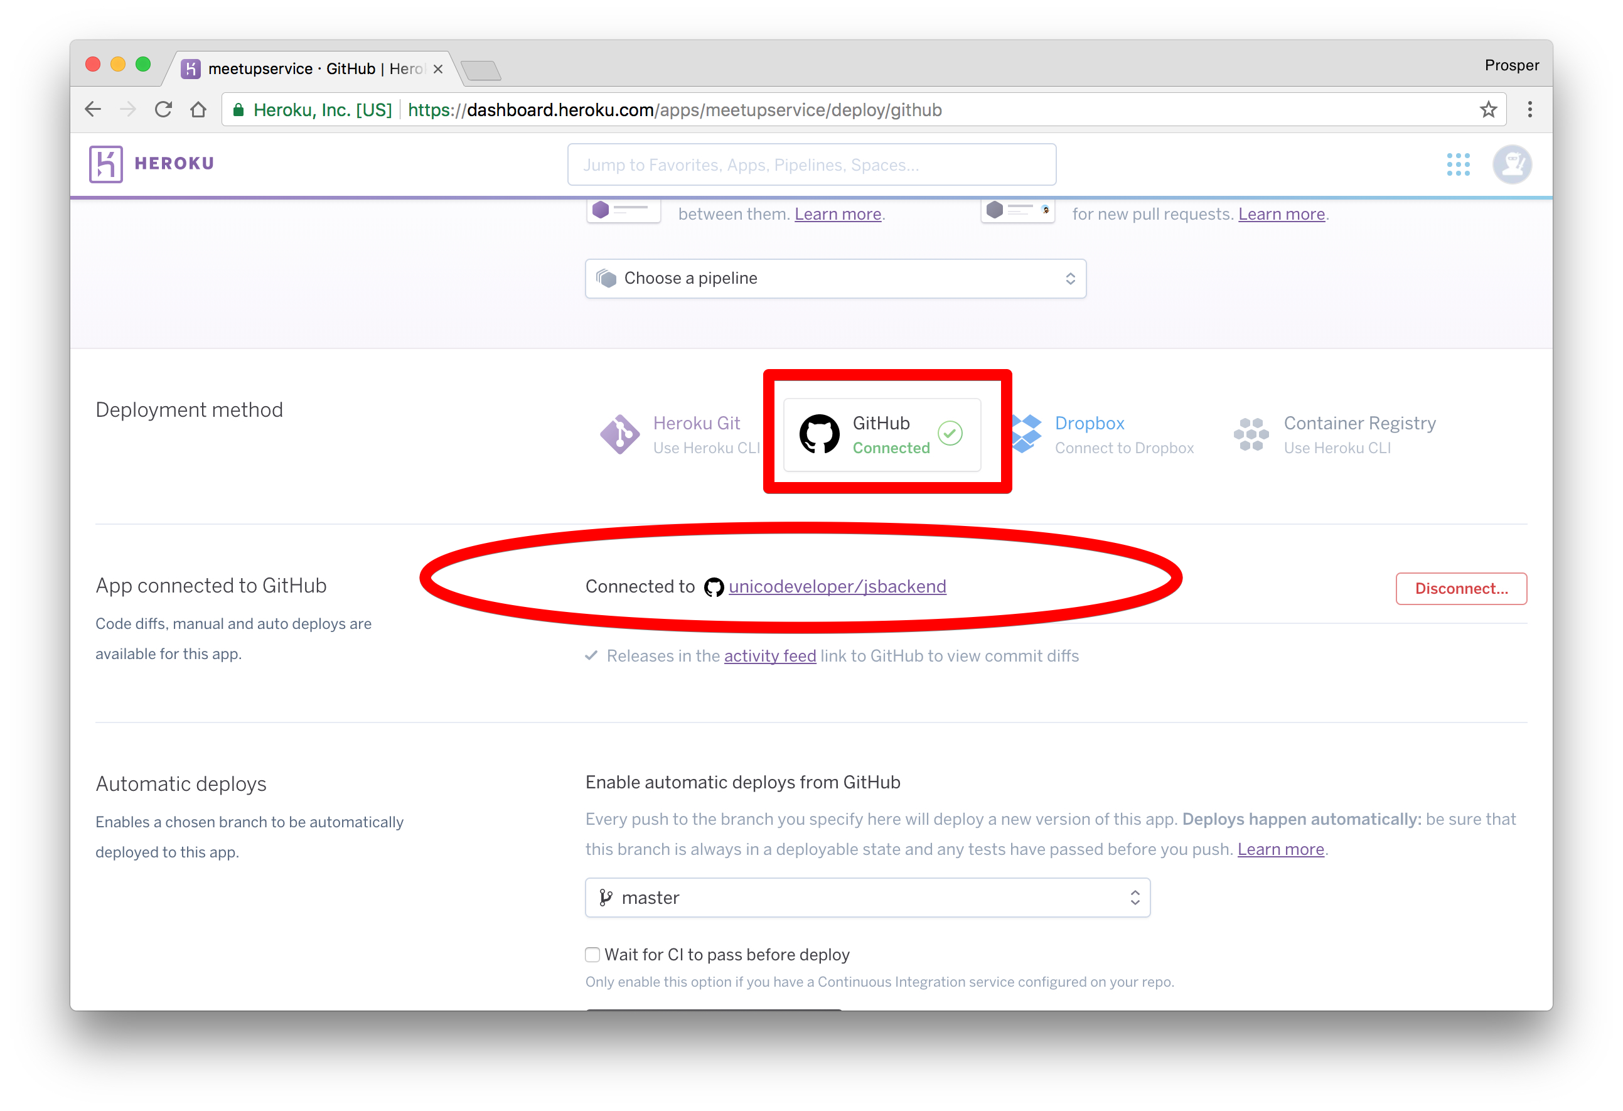Open the master branch dropdown

click(867, 898)
